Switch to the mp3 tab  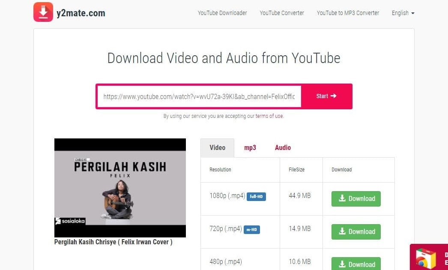tap(250, 147)
